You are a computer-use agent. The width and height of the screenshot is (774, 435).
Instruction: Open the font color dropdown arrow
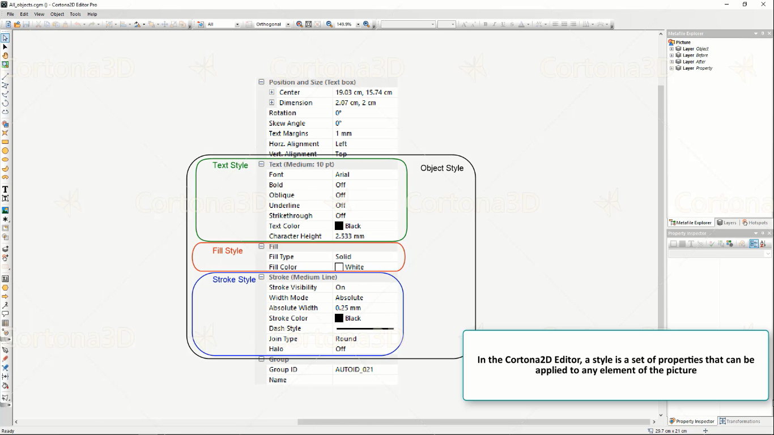click(x=528, y=24)
